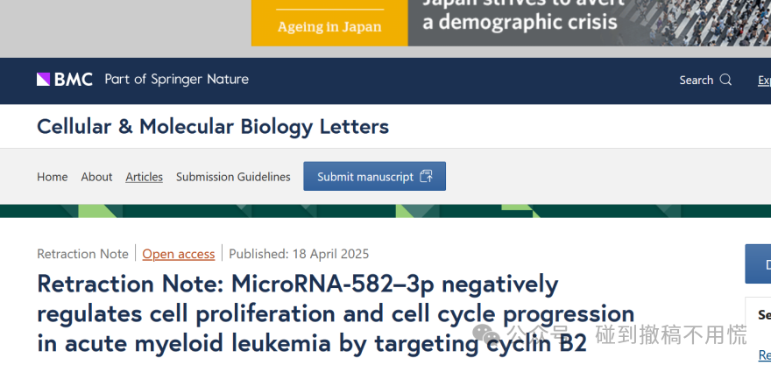Screen dimensions: 771x365
Task: Click the search magnifier icon
Action: (725, 80)
